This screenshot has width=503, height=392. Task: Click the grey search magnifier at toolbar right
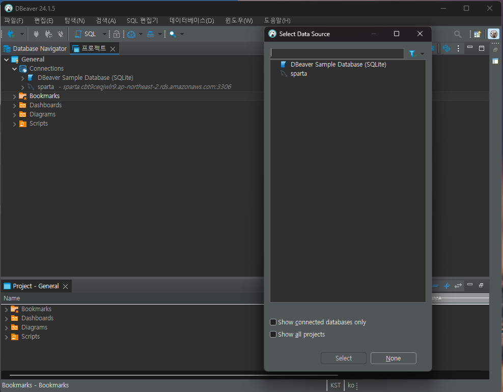tap(458, 34)
